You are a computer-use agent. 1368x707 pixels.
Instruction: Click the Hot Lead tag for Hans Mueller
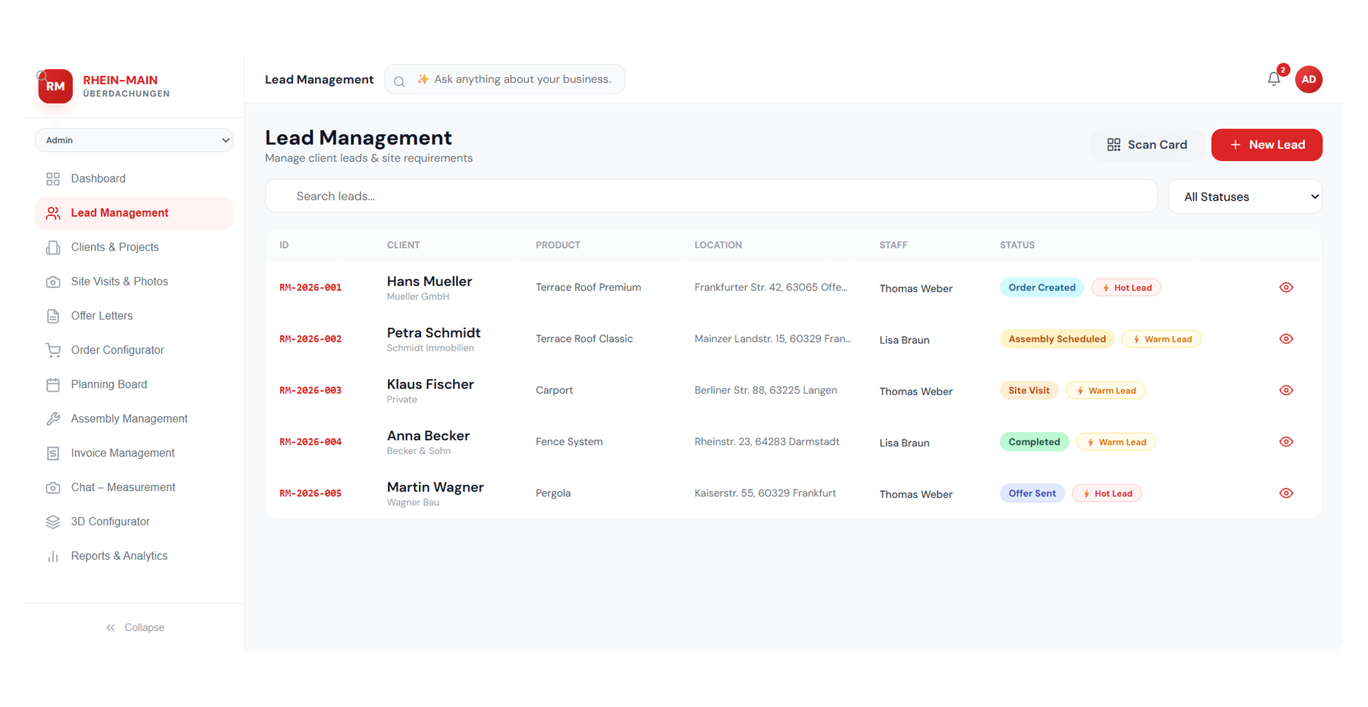[x=1126, y=288]
